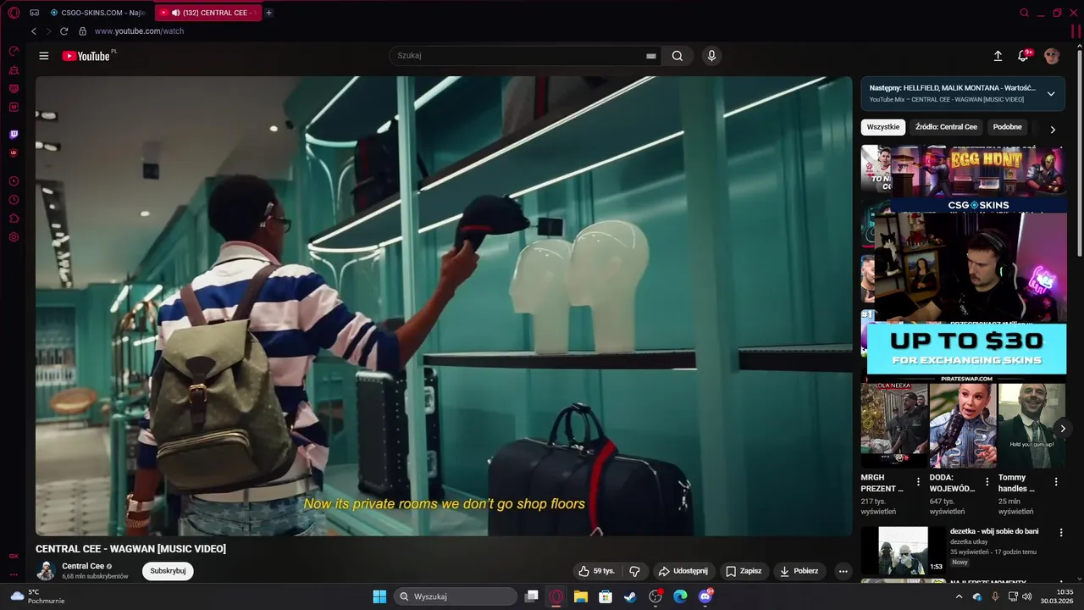The height and width of the screenshot is (610, 1084).
Task: Open Extensions cube icon in sidebar
Action: pos(14,219)
